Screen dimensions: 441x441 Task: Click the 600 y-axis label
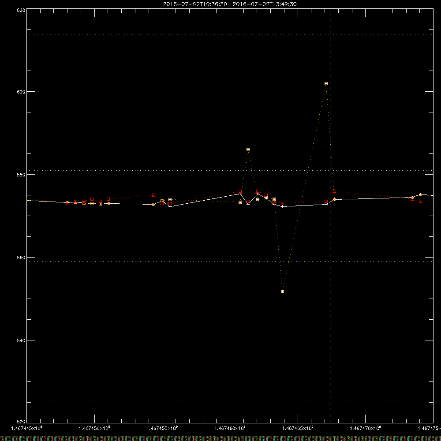(x=21, y=92)
